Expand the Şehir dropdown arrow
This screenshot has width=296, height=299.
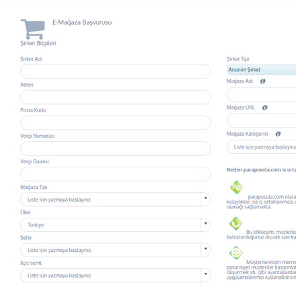click(x=206, y=250)
